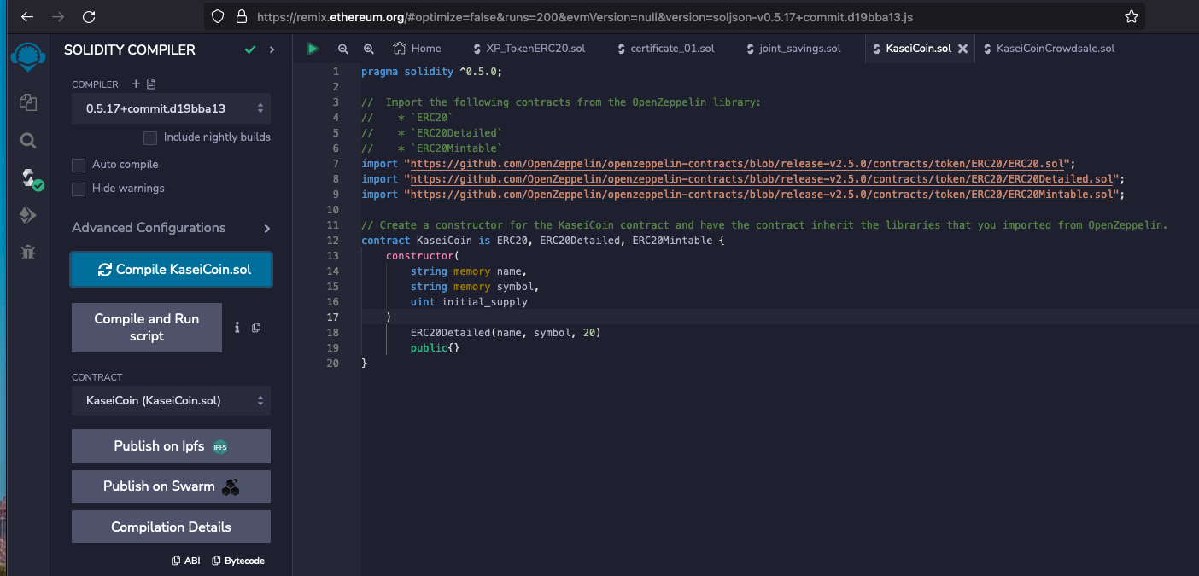1199x576 pixels.
Task: Click the green Run script play icon
Action: pos(313,49)
